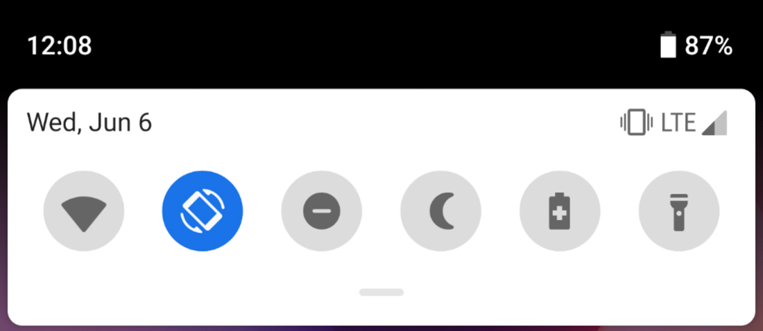Image resolution: width=763 pixels, height=331 pixels.
Task: Dismiss panel by tapping wallpaper below it
Action: pos(381,328)
